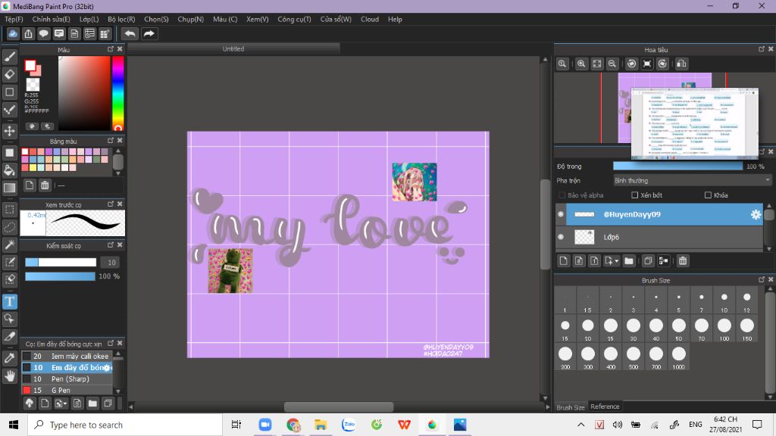Duplicate the layer using the layer panel icon

click(x=648, y=261)
